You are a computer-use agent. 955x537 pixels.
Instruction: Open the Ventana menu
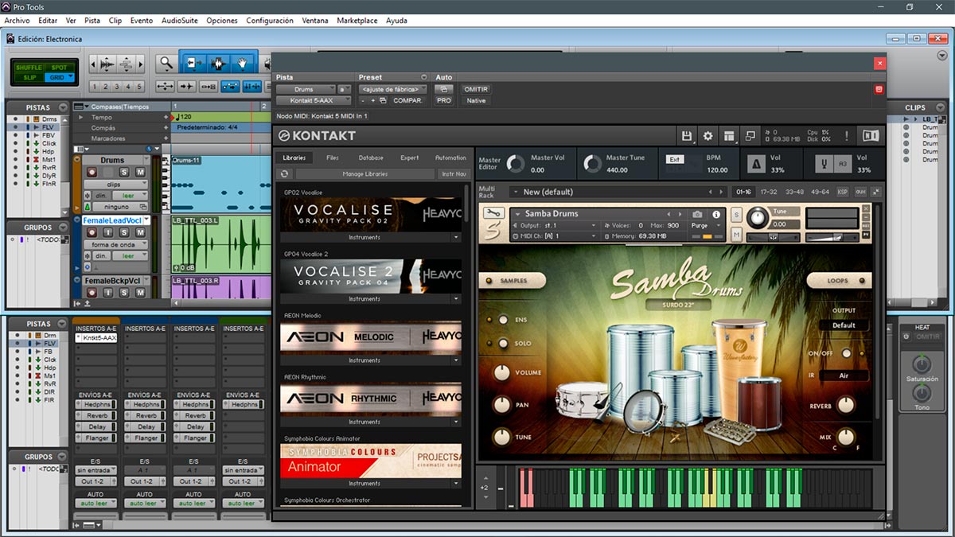314,21
